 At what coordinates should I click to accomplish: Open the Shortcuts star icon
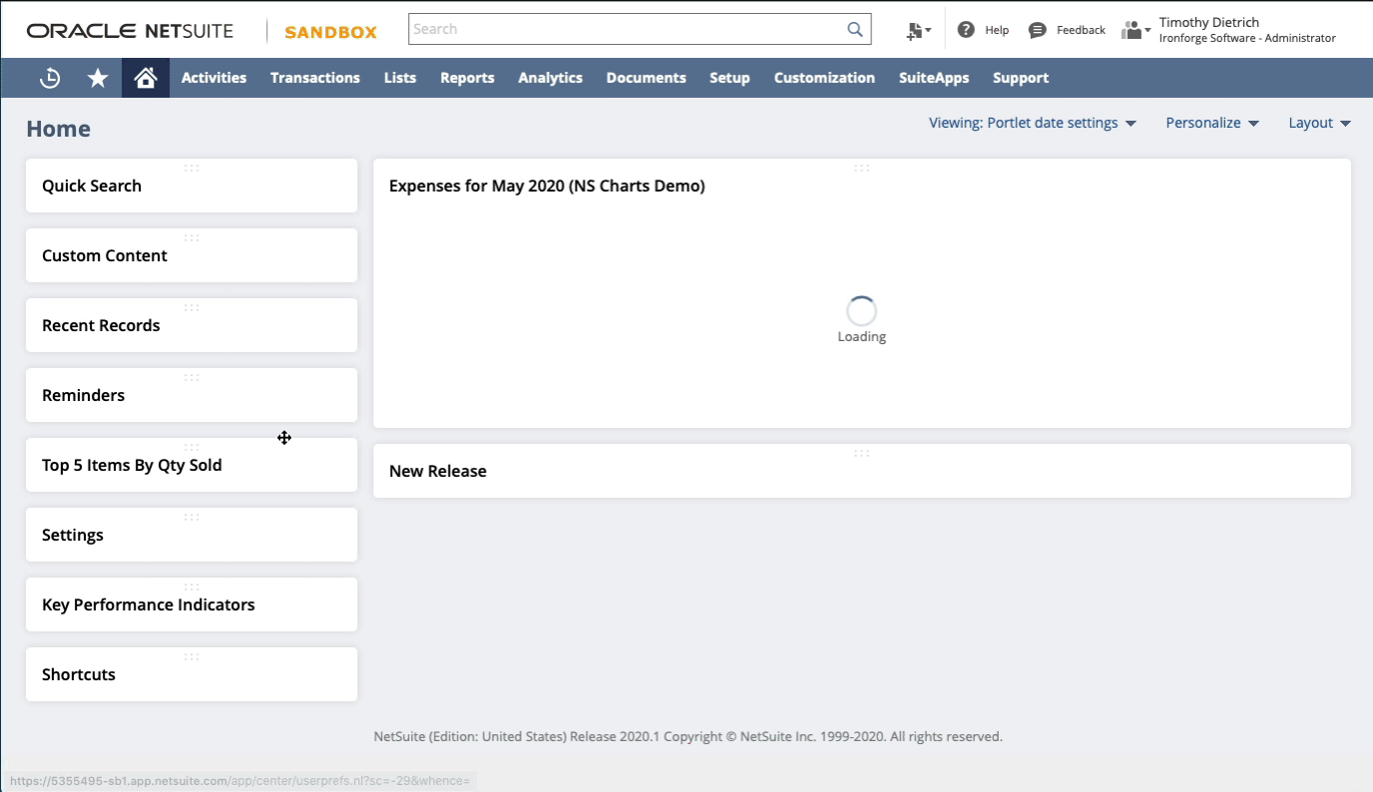98,78
